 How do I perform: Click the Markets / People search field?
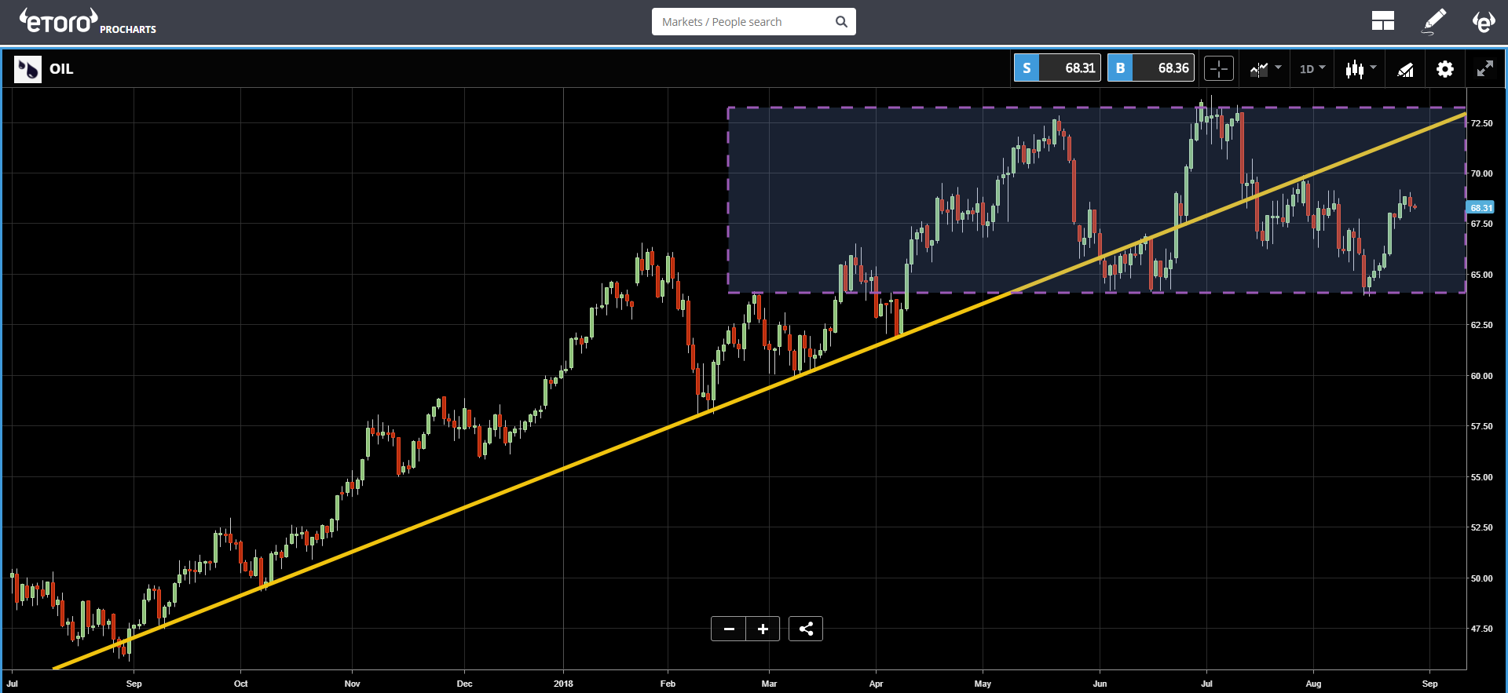click(x=742, y=22)
